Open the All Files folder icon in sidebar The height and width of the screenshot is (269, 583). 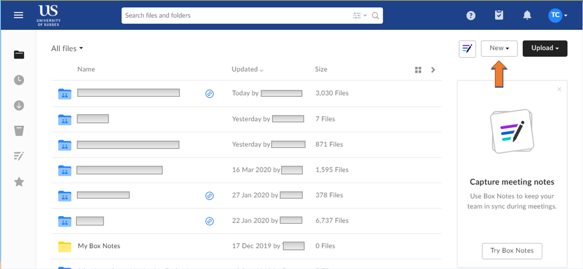pos(19,55)
